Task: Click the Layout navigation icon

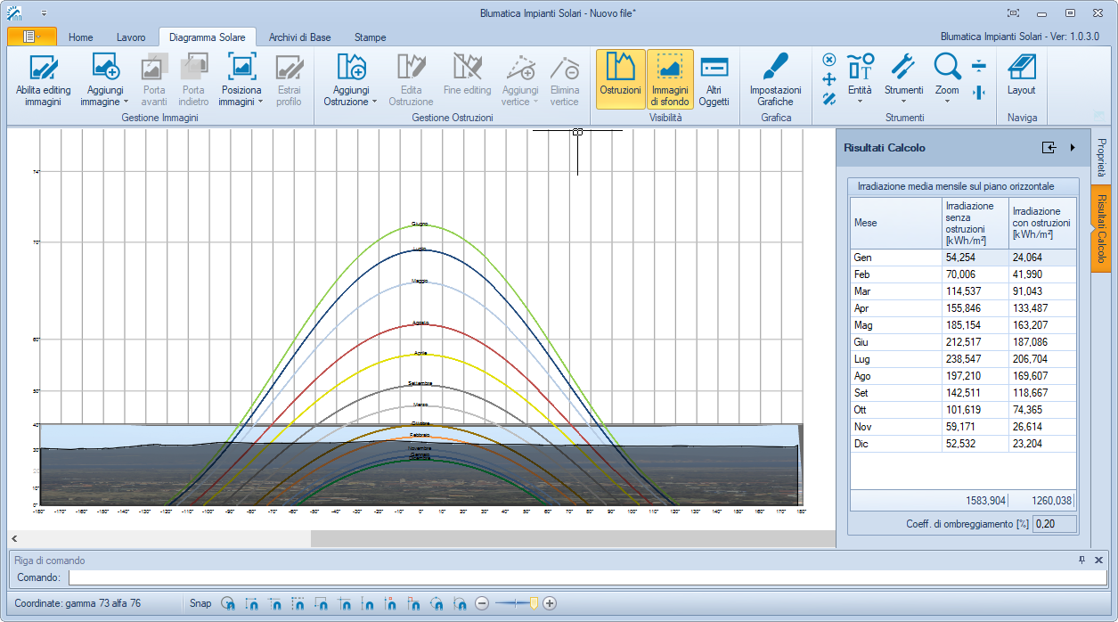Action: 1021,68
